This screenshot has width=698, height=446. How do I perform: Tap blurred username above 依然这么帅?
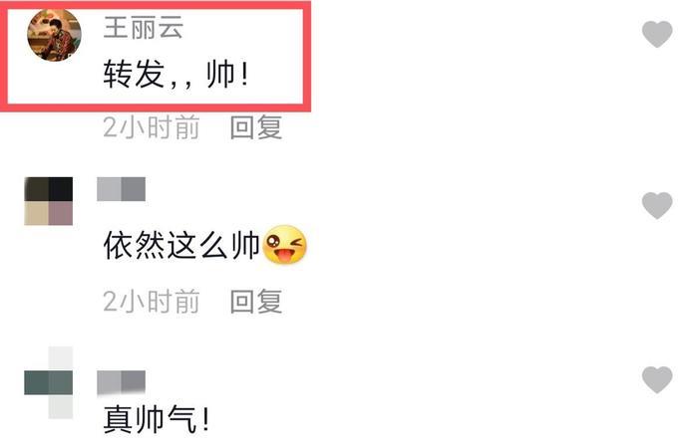click(x=121, y=189)
